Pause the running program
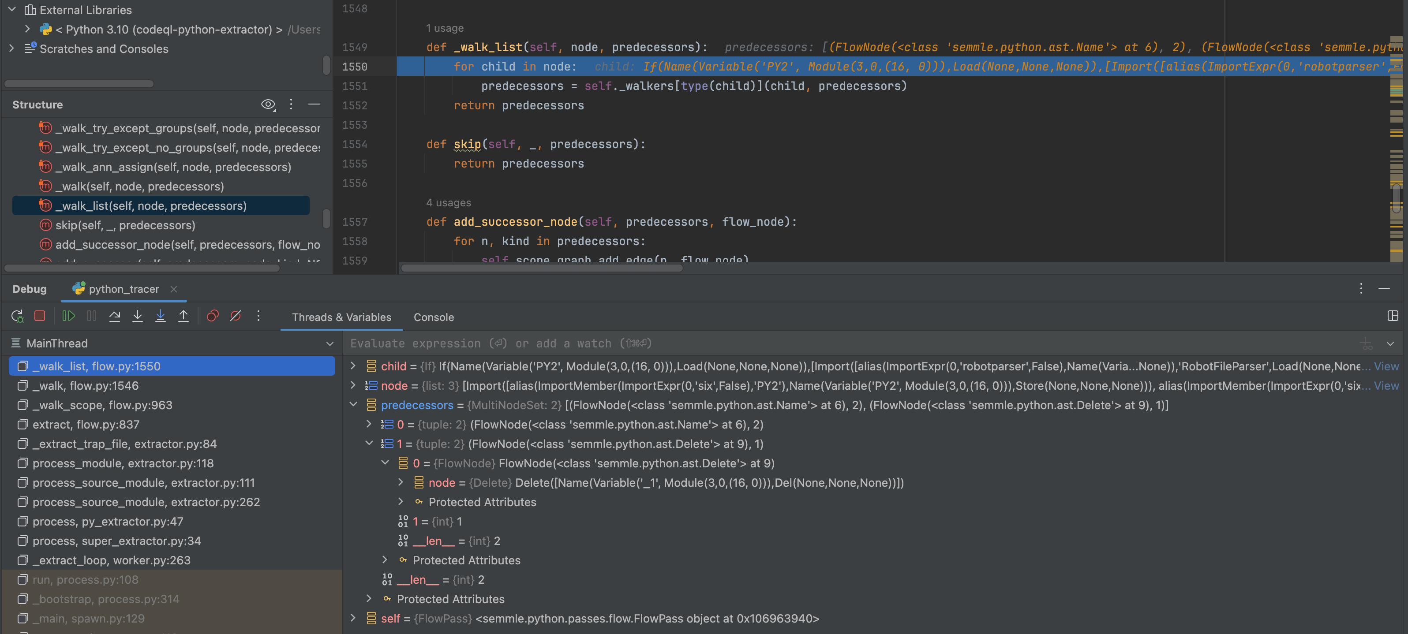 pyautogui.click(x=92, y=316)
